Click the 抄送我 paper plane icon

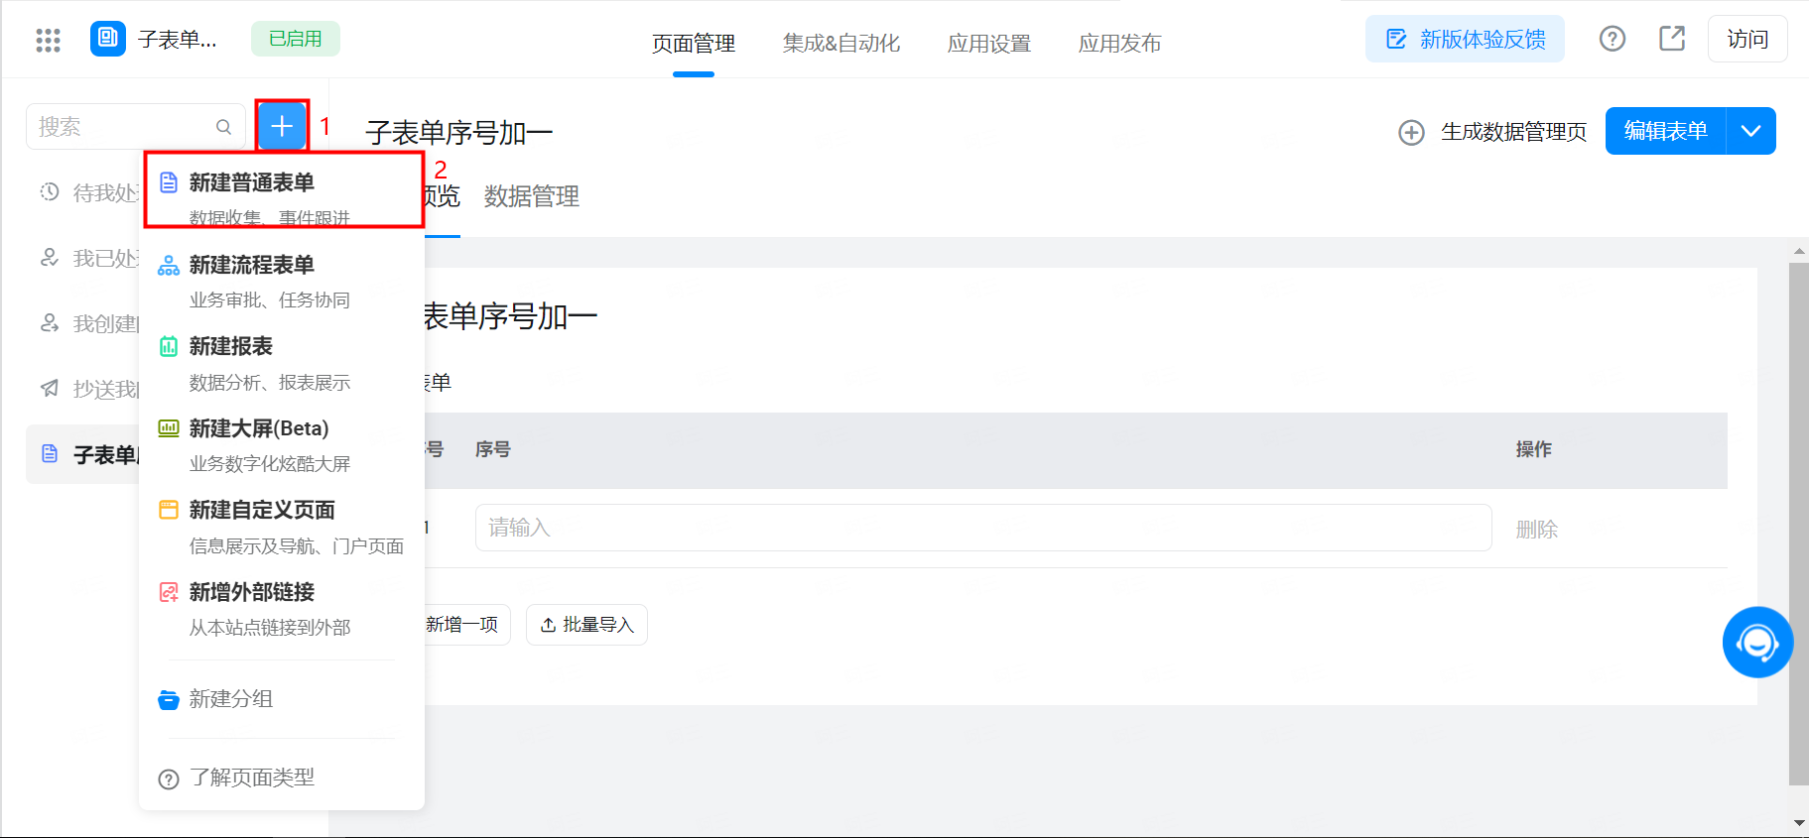coord(50,389)
